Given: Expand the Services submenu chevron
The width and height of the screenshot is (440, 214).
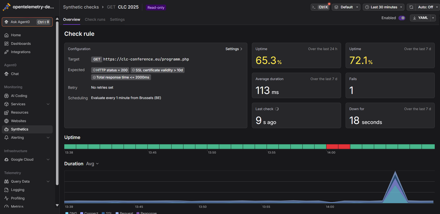Looking at the screenshot, I should pos(48,104).
